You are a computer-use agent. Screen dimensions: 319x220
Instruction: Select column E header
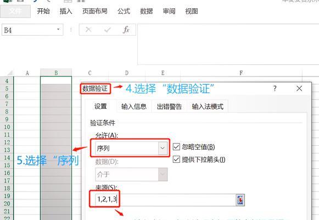(x=163, y=73)
